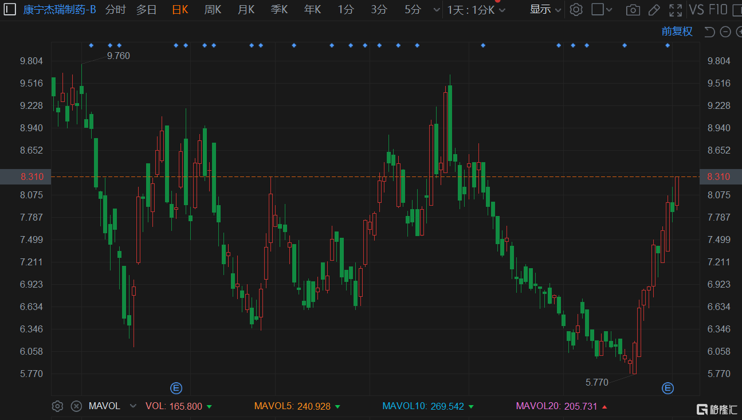
Task: Switch to 3分 three-minute chart
Action: tap(379, 10)
